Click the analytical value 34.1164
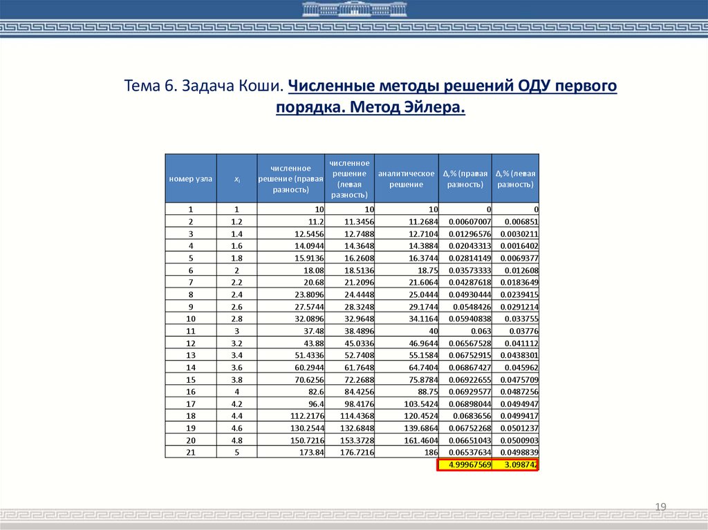The width and height of the screenshot is (708, 530). [407, 319]
